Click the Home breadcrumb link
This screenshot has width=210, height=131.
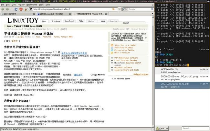coord(9,26)
